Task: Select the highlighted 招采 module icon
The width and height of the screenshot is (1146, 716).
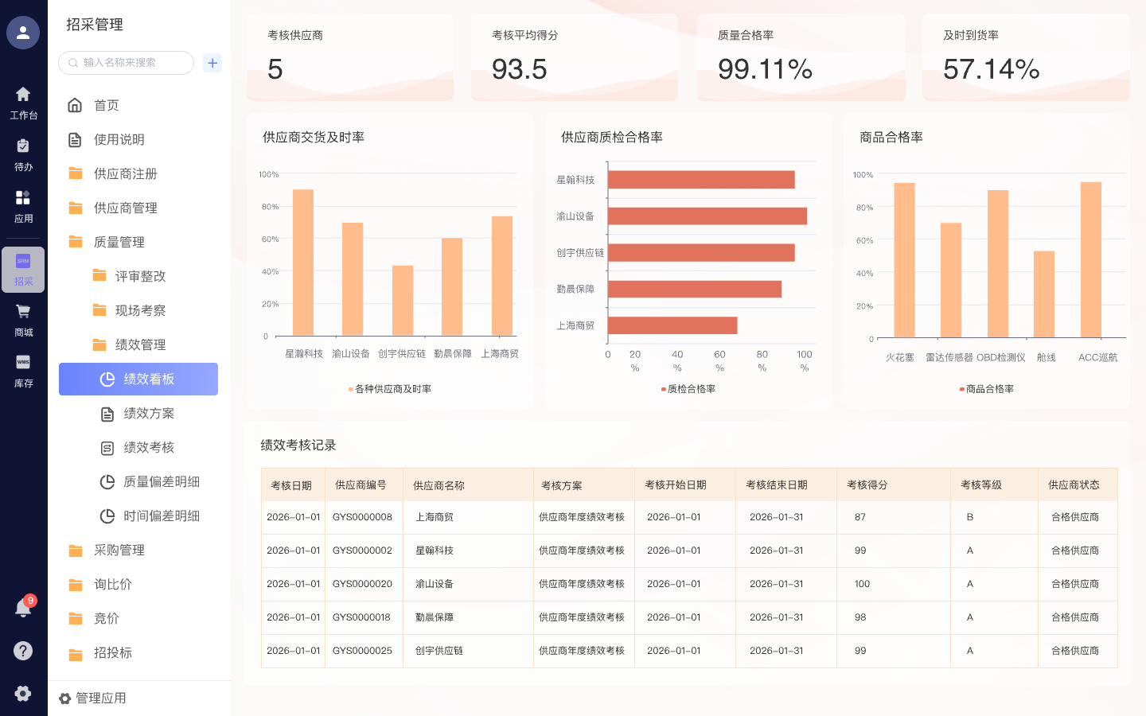Action: [x=23, y=269]
